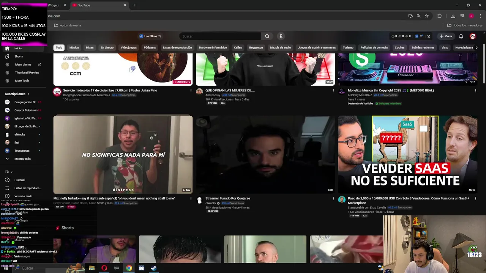Open Ver más tarde in the sidebar

pyautogui.click(x=24, y=196)
